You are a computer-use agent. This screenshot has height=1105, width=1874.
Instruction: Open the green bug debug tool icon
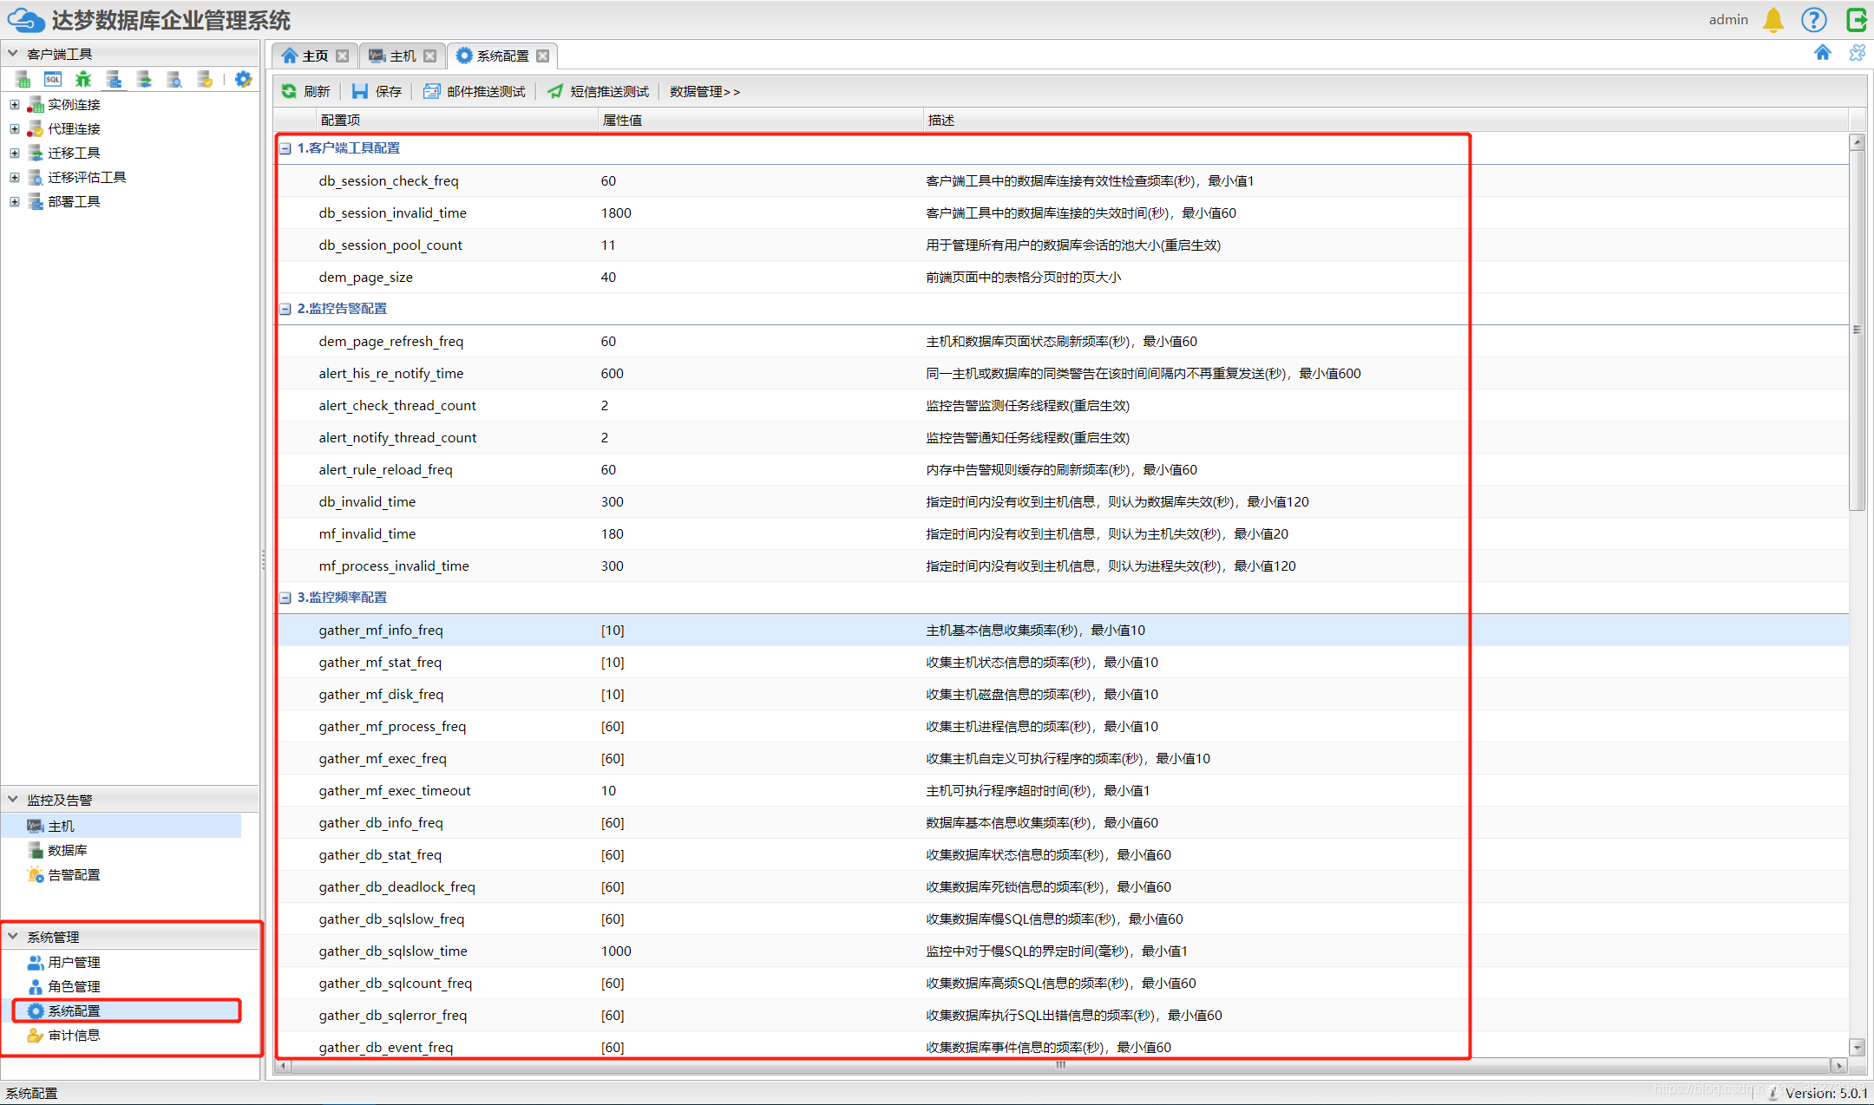83,80
